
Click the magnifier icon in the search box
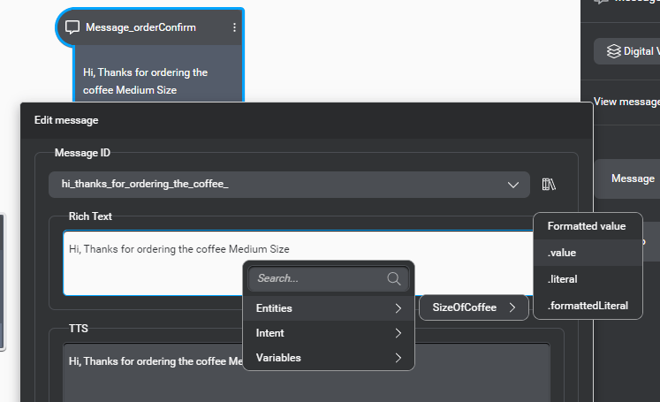394,278
